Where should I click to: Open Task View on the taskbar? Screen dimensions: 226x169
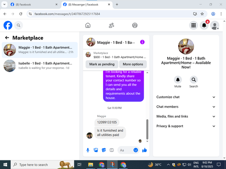(80, 164)
